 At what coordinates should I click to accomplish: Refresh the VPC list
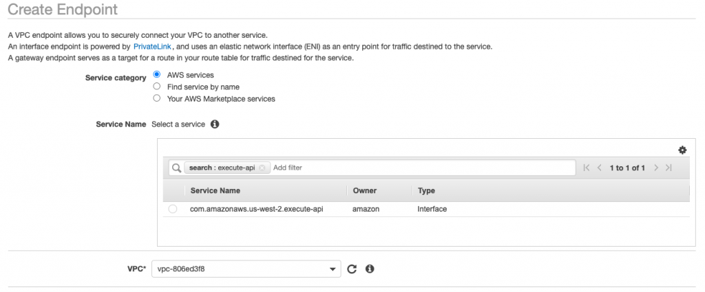352,269
